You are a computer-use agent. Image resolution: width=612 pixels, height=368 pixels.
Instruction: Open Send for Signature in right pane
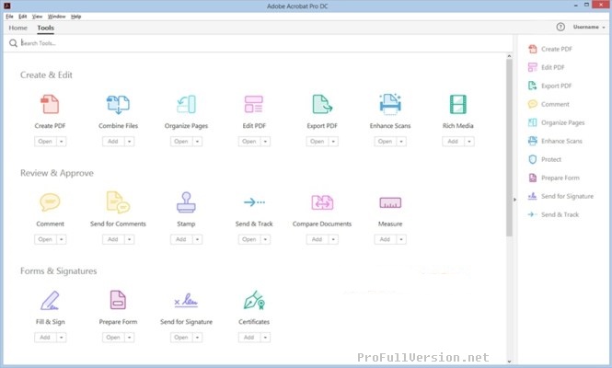[x=560, y=196]
